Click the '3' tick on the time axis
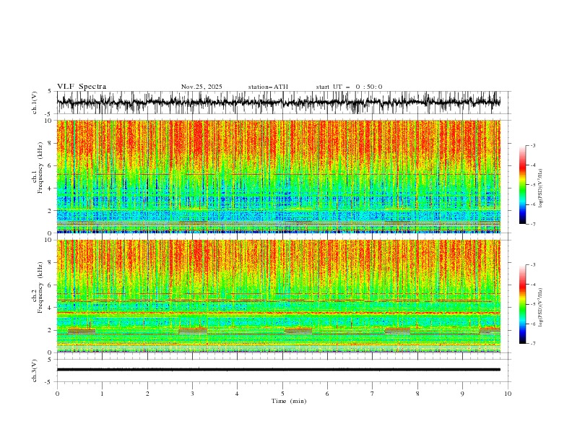 coord(192,394)
